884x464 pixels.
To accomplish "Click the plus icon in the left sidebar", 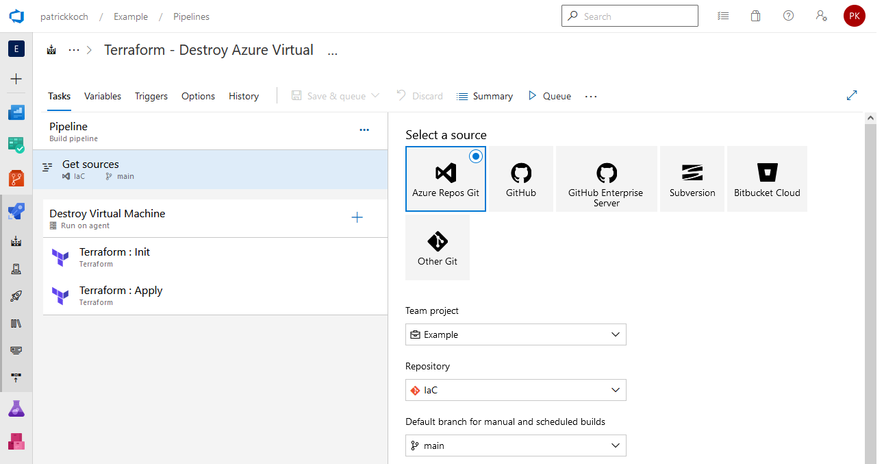I will coord(16,79).
